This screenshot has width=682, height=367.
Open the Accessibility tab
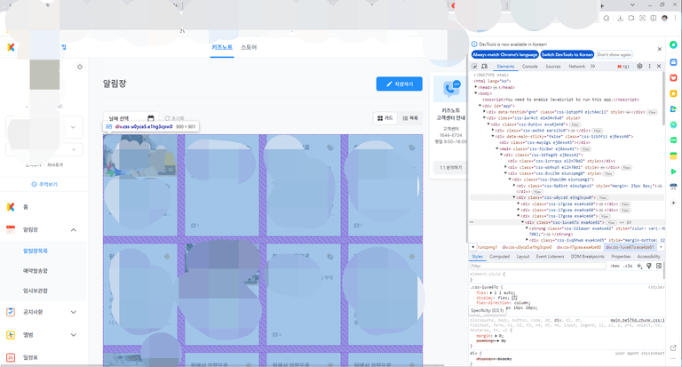[x=648, y=257]
